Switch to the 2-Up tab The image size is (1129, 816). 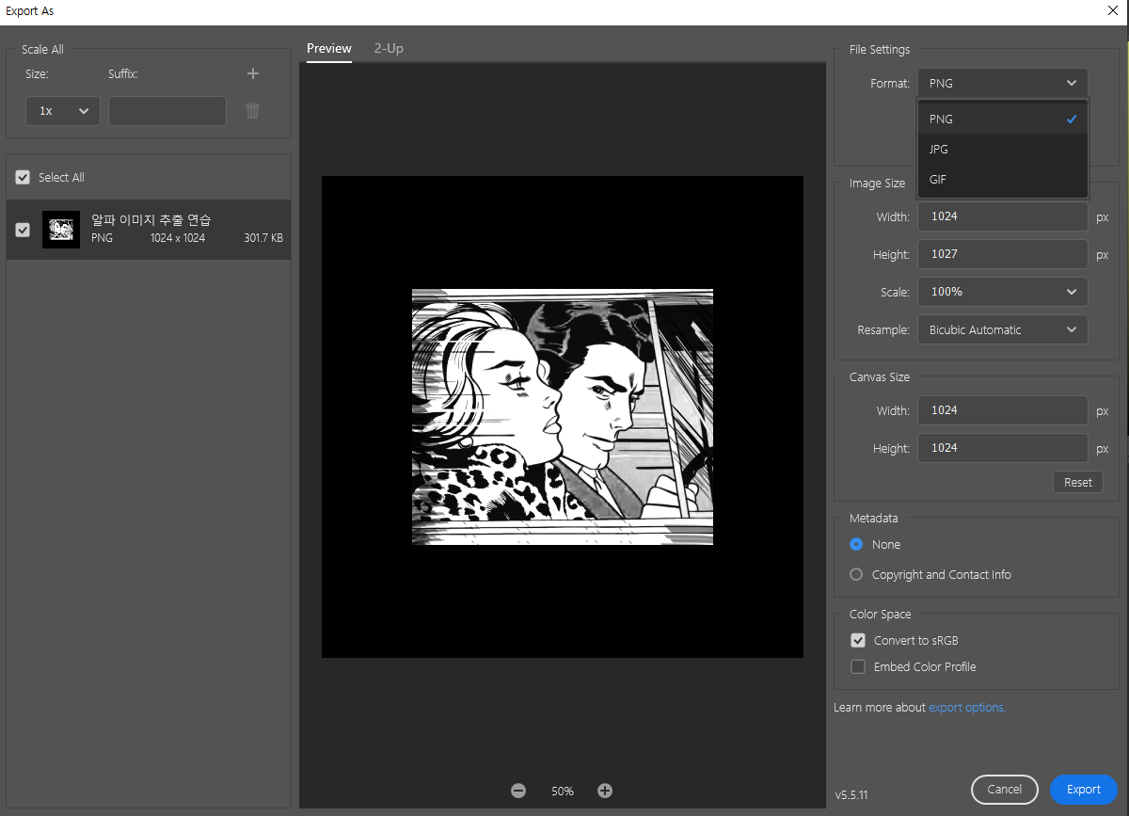click(x=389, y=48)
